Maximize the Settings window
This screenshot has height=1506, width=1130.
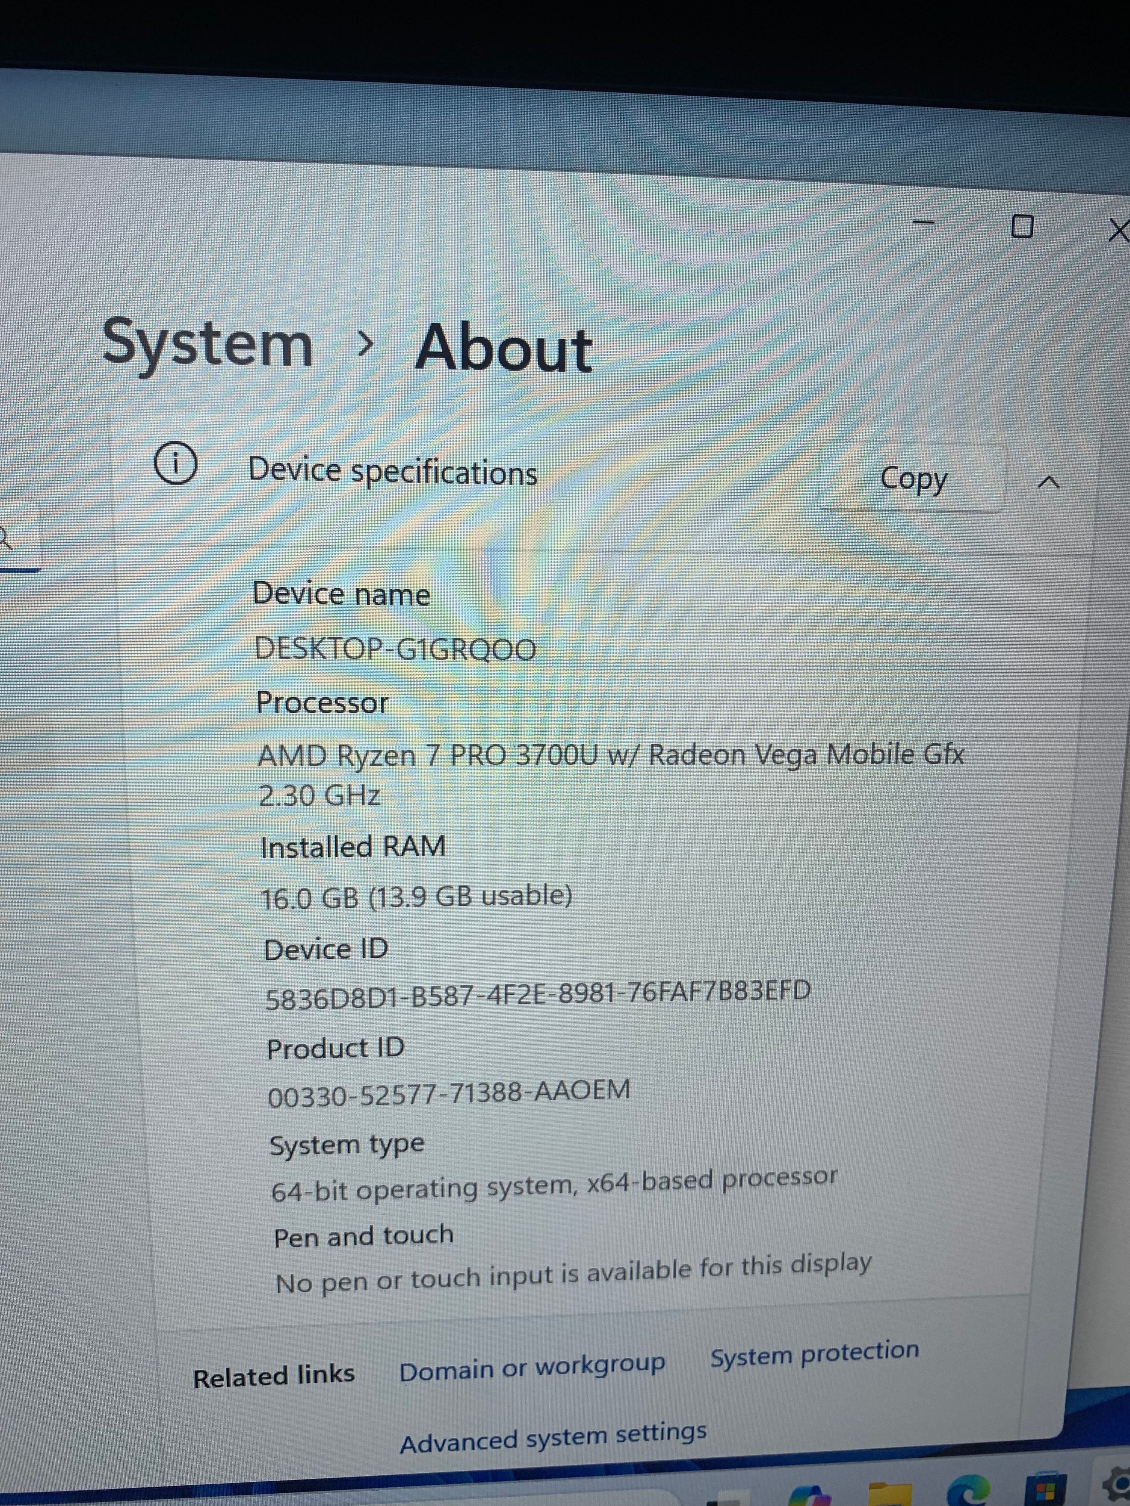point(1022,226)
